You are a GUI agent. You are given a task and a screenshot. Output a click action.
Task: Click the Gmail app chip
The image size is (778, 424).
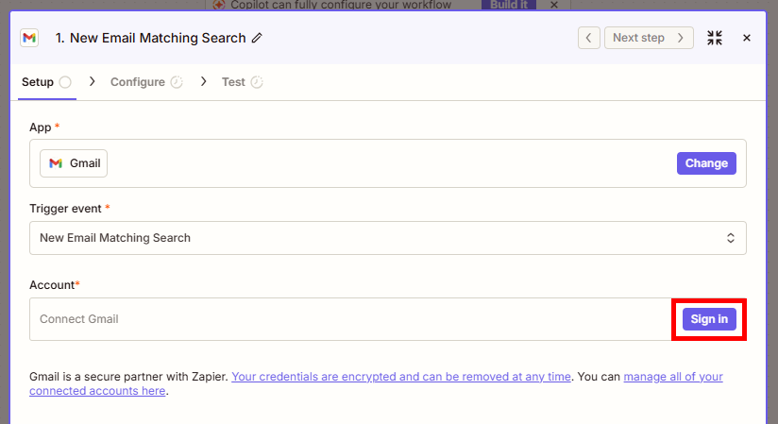[74, 163]
